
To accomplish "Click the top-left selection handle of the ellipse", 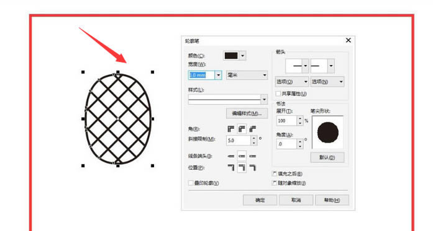I will tap(83, 72).
